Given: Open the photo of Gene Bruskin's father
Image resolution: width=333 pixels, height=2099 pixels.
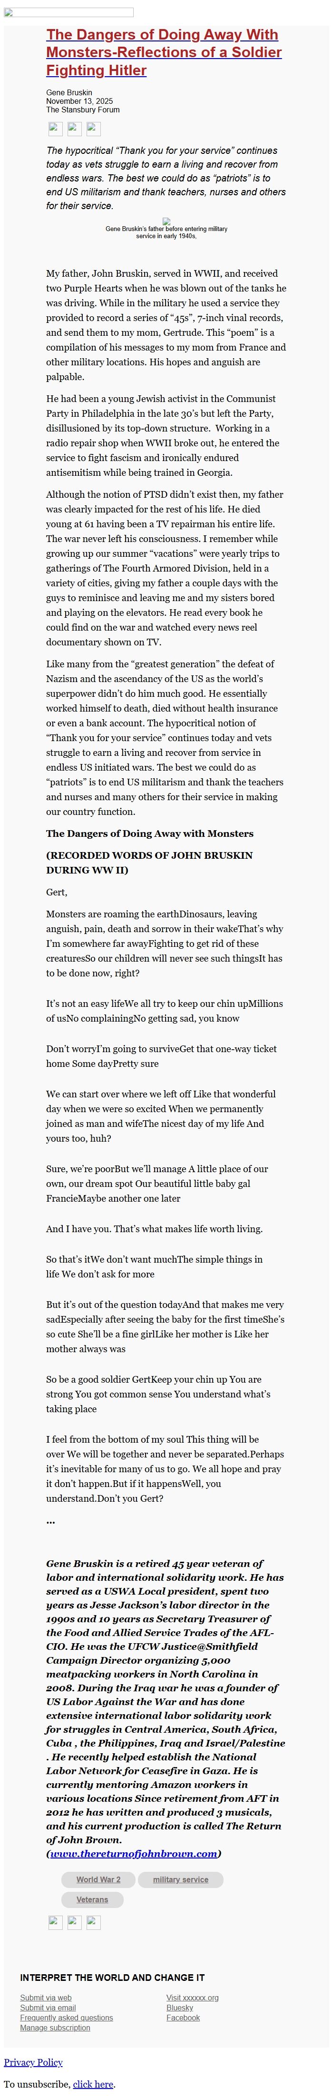Looking at the screenshot, I should [x=166, y=221].
